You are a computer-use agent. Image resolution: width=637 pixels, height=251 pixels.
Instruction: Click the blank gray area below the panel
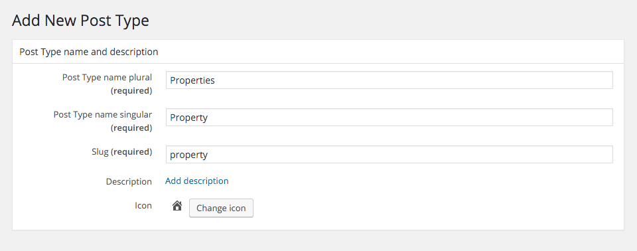pyautogui.click(x=318, y=241)
